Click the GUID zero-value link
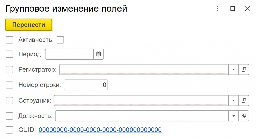Screen dimensions: 257x139 pos(100,130)
